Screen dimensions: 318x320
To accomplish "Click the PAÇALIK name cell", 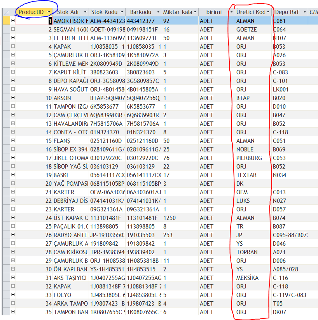I will click(x=70, y=226).
